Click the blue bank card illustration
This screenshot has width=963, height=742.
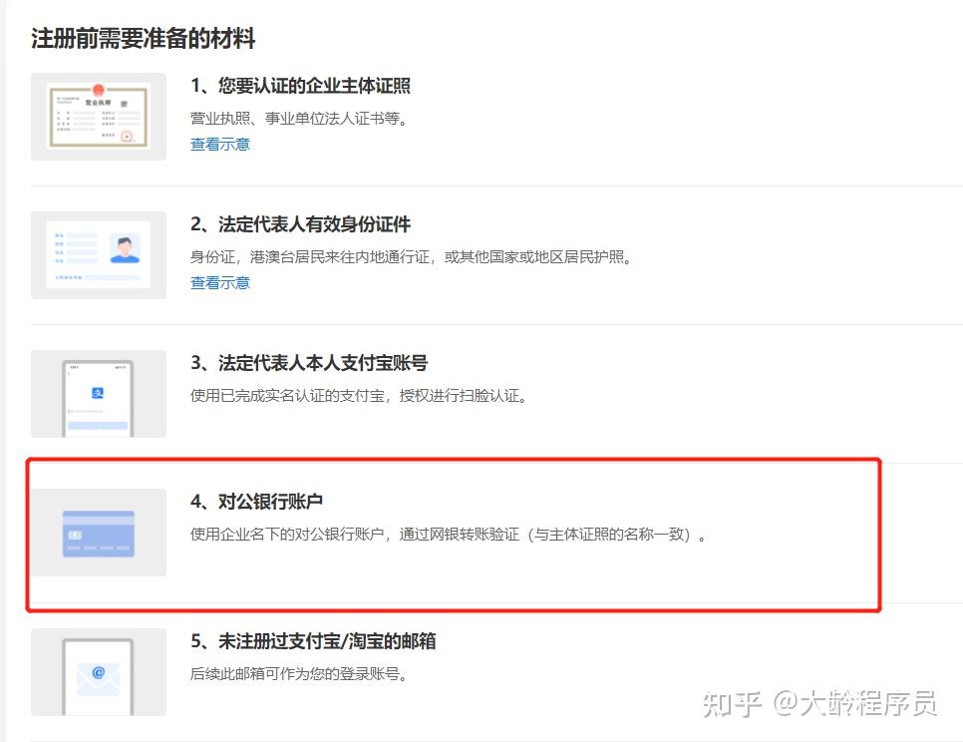tap(98, 533)
